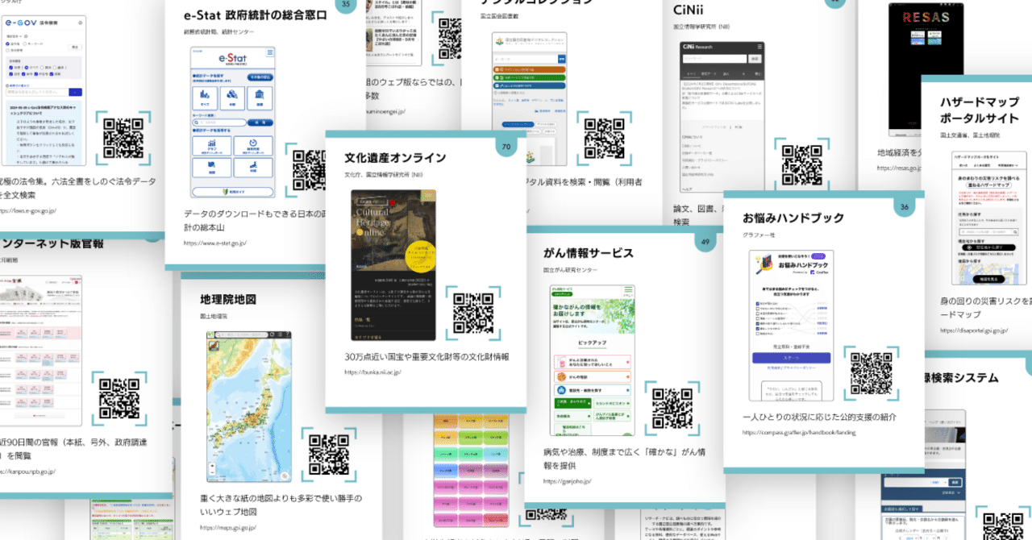Click the がん情報サービス QR code
The height and width of the screenshot is (540, 1032).
672,409
